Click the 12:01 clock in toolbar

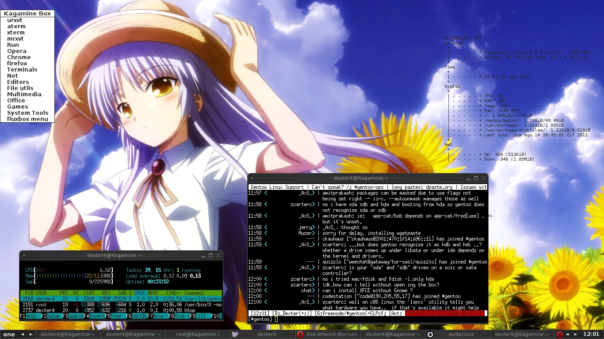coord(591,334)
